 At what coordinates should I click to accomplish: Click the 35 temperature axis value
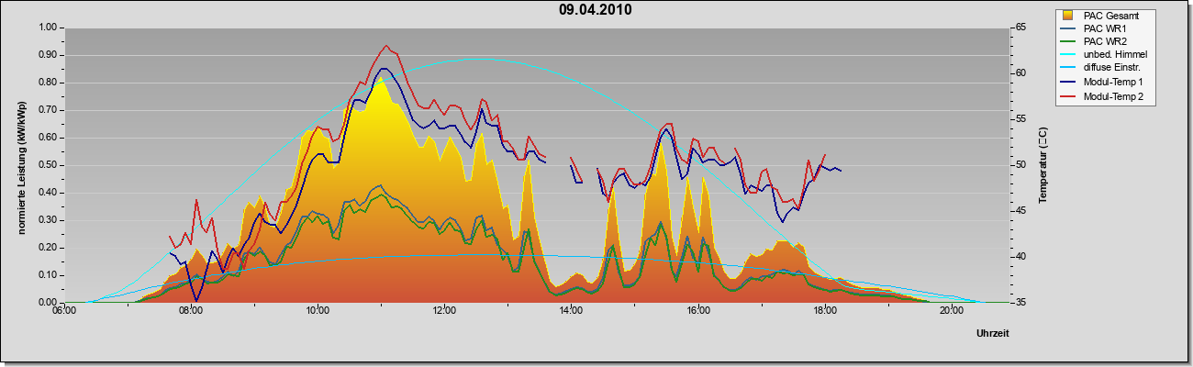[1020, 302]
